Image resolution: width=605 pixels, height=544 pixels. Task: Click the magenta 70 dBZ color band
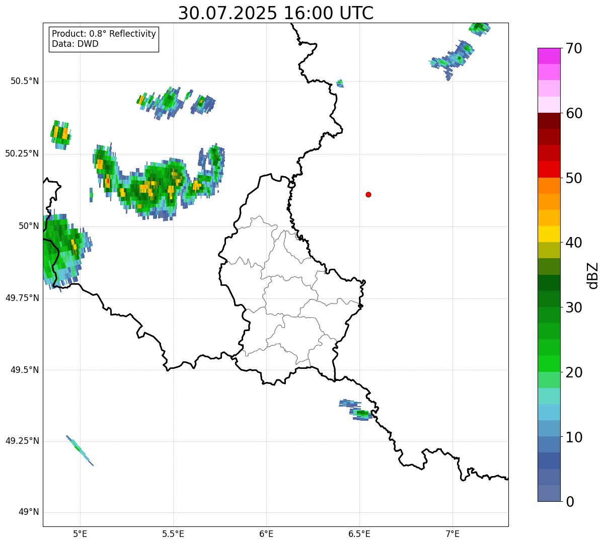pos(549,56)
